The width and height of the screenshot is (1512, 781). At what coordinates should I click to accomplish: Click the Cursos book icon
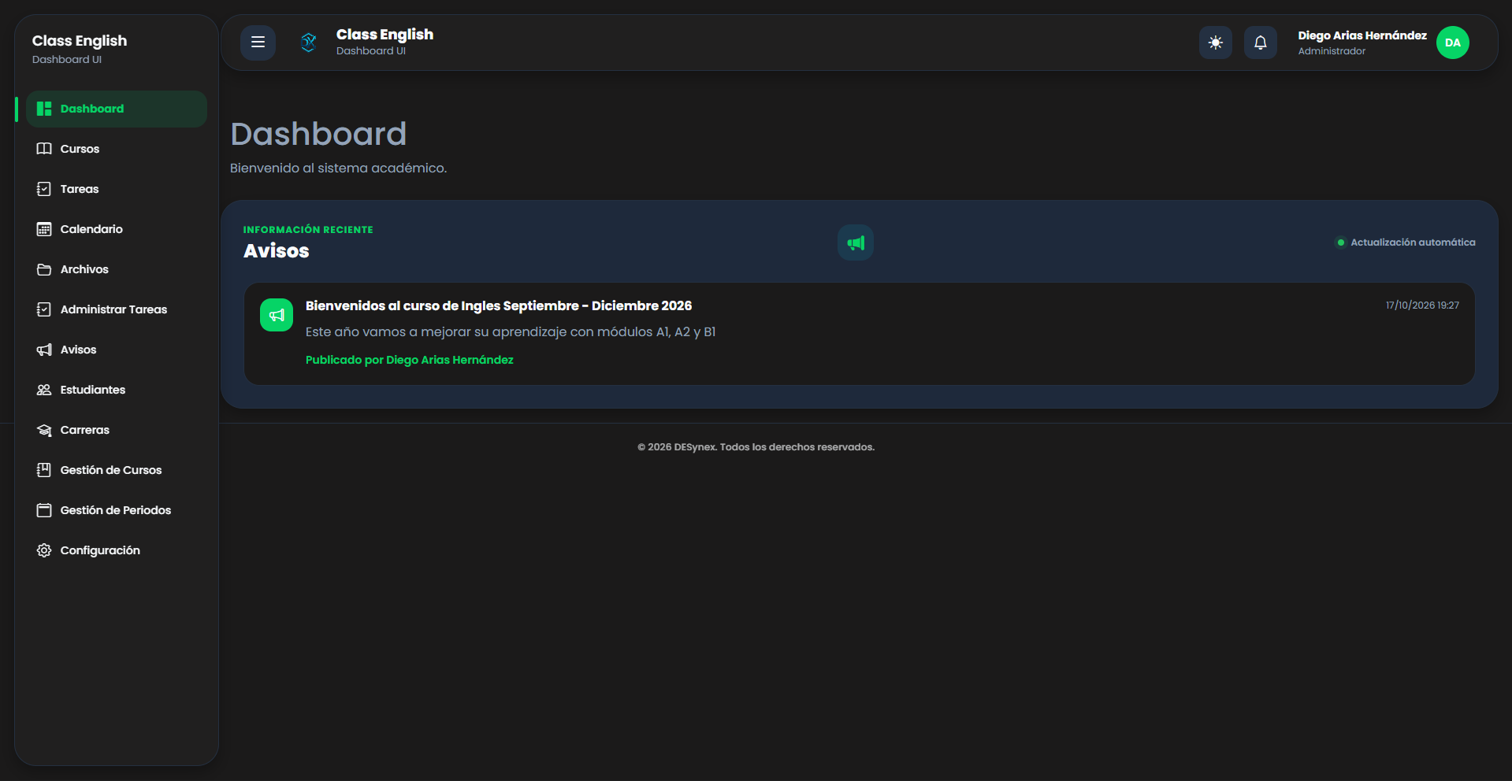[x=44, y=149]
